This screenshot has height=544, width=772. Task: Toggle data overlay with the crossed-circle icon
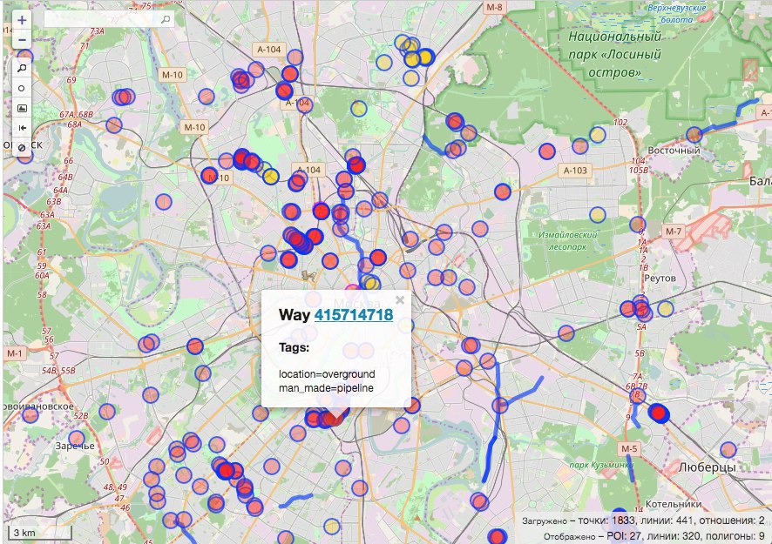[22, 147]
